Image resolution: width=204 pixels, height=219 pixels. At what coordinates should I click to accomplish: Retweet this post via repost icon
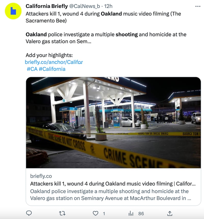pos(62,213)
